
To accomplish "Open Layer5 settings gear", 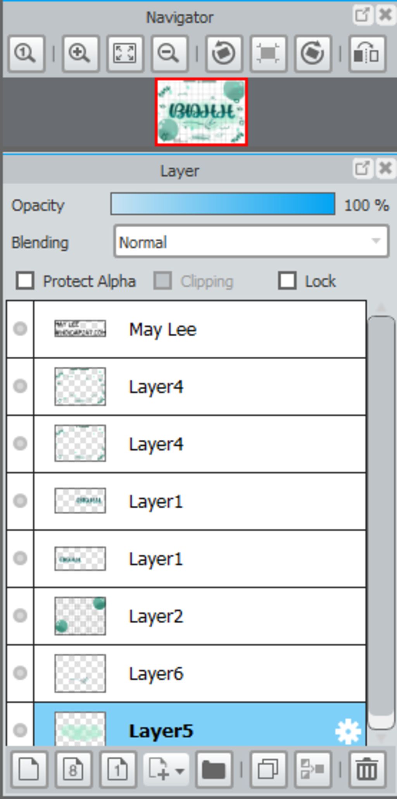I will point(348,731).
